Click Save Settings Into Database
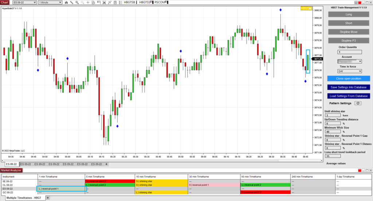This screenshot has height=201, width=373. pos(349,87)
